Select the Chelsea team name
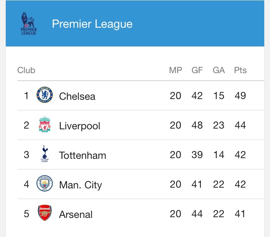The height and width of the screenshot is (237, 270). pos(77,96)
